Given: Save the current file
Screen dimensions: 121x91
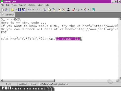Looking at the screenshot, I should coord(19,10).
